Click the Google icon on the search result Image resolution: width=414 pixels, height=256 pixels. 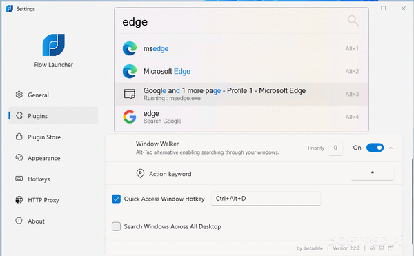[x=130, y=117]
